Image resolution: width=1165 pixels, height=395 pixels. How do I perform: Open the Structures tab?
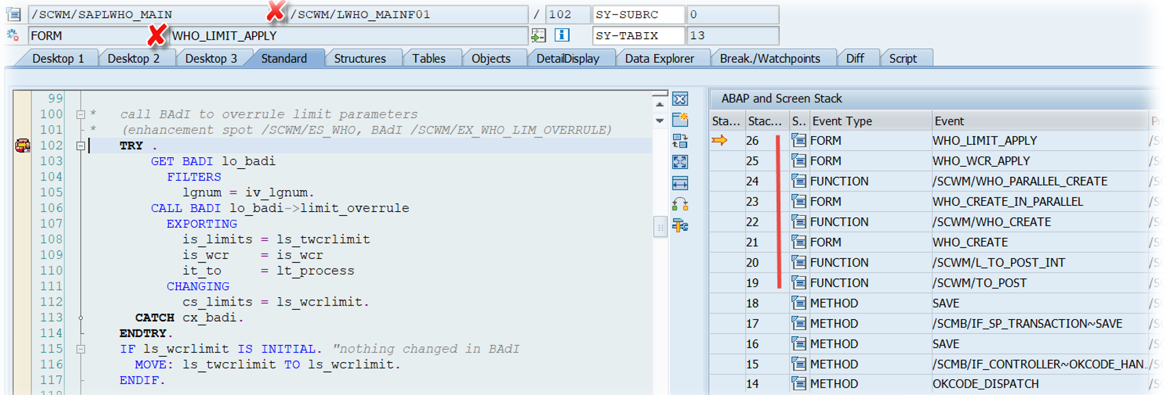(x=360, y=58)
